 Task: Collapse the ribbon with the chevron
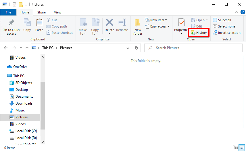(236, 12)
